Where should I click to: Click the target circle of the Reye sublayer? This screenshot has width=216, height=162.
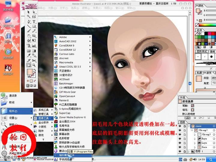tap(214, 139)
